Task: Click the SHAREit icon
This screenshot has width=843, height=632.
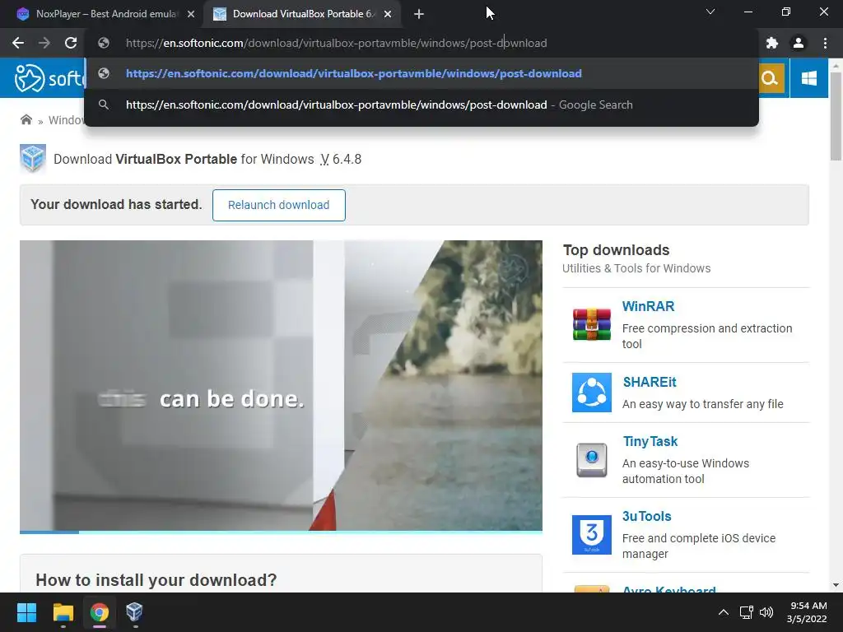Action: point(591,393)
